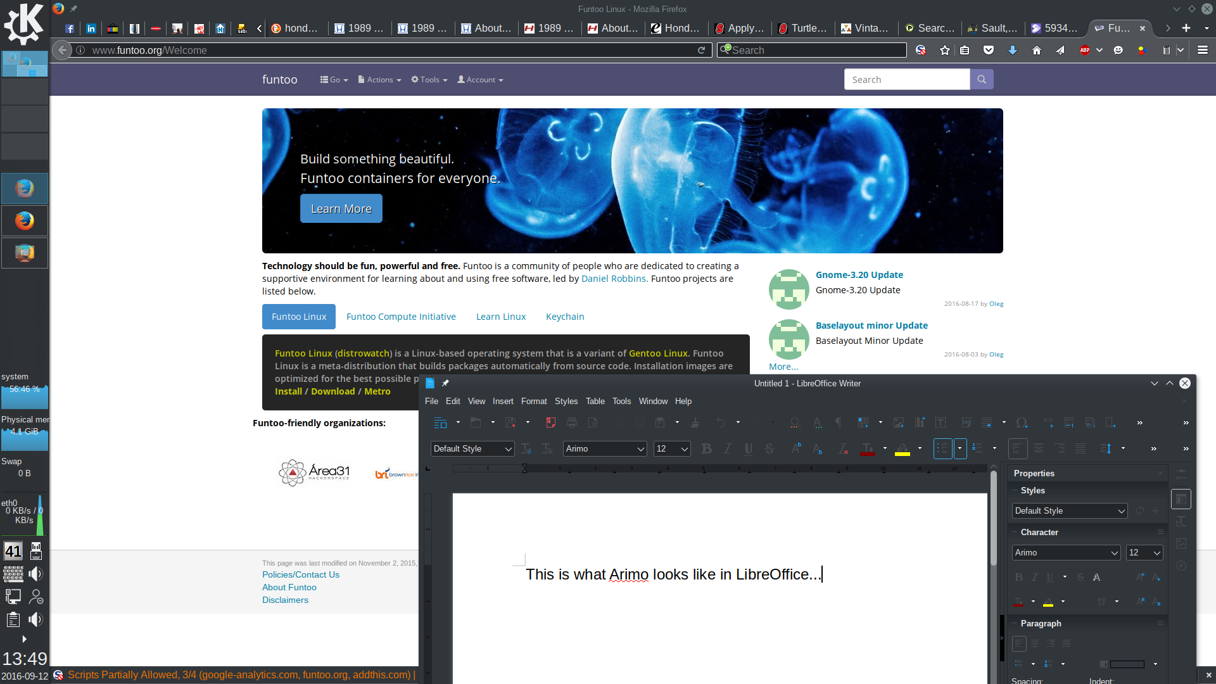The height and width of the screenshot is (684, 1216).
Task: Click Learn More button on banner
Action: (341, 208)
